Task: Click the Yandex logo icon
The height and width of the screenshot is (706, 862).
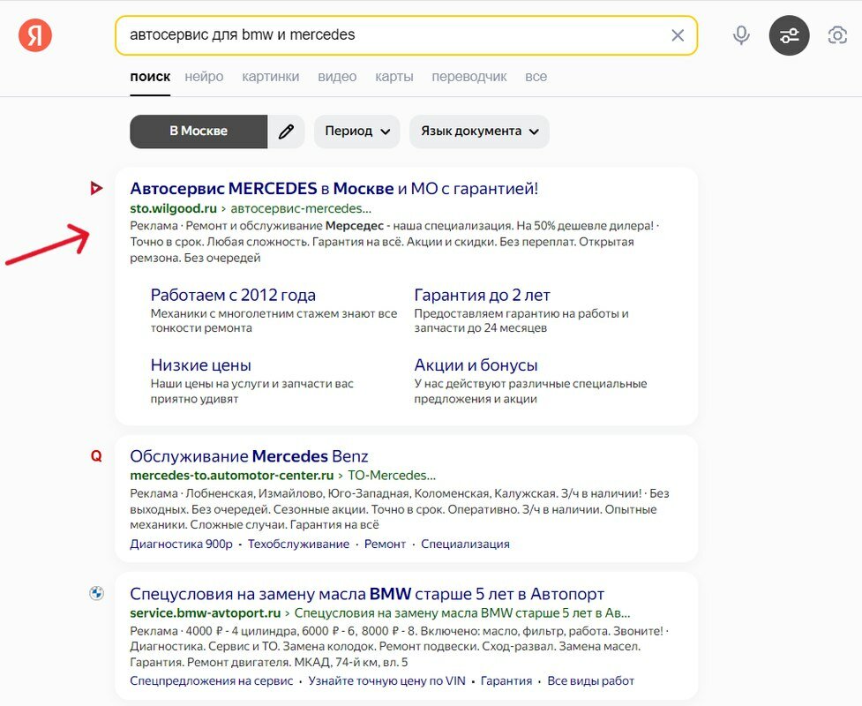Action: [x=35, y=35]
